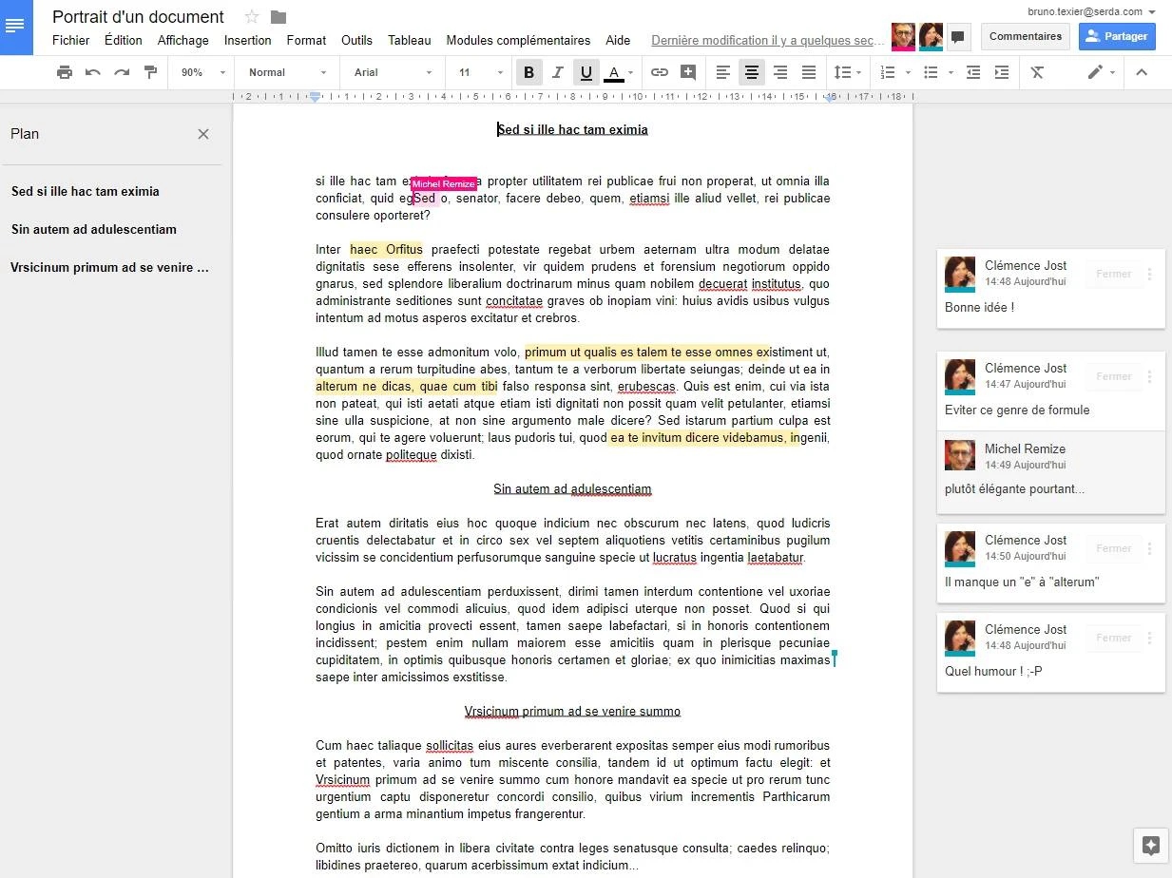Screen dimensions: 1172x878
Task: Open the Édition menu
Action: [124, 40]
